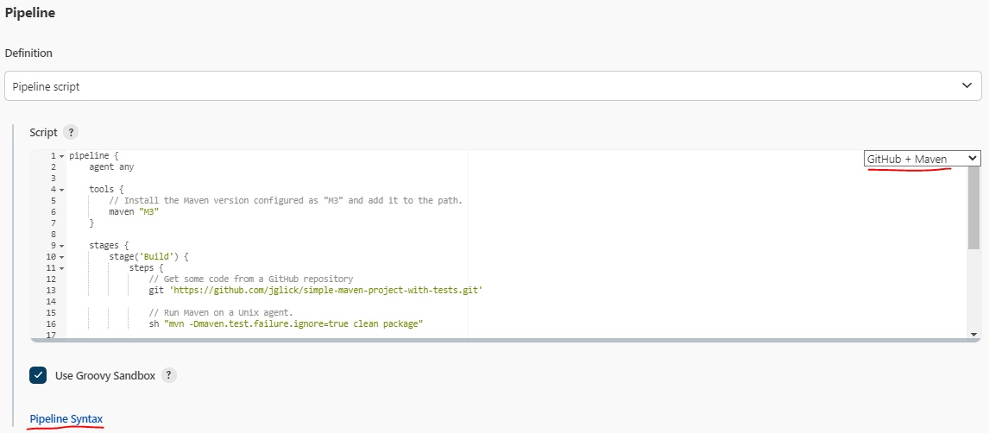Click line number 14 in the editor gutter
This screenshot has width=989, height=433.
click(x=51, y=301)
